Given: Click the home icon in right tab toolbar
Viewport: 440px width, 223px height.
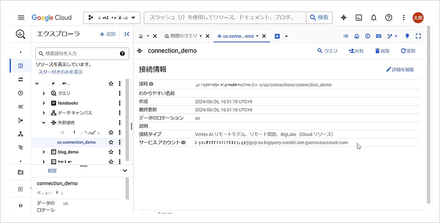Looking at the screenshot, I should [357, 36].
